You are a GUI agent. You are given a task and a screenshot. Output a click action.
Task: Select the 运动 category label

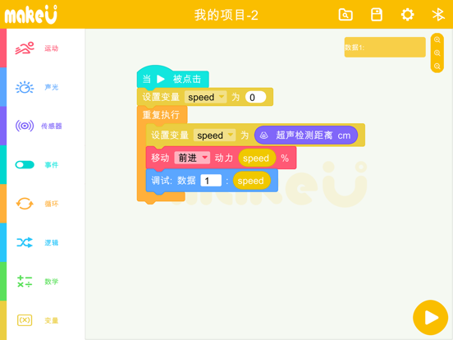pyautogui.click(x=52, y=48)
